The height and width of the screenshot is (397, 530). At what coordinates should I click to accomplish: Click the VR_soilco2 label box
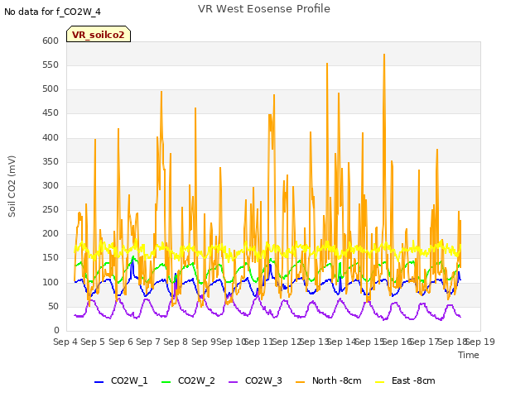(99, 34)
